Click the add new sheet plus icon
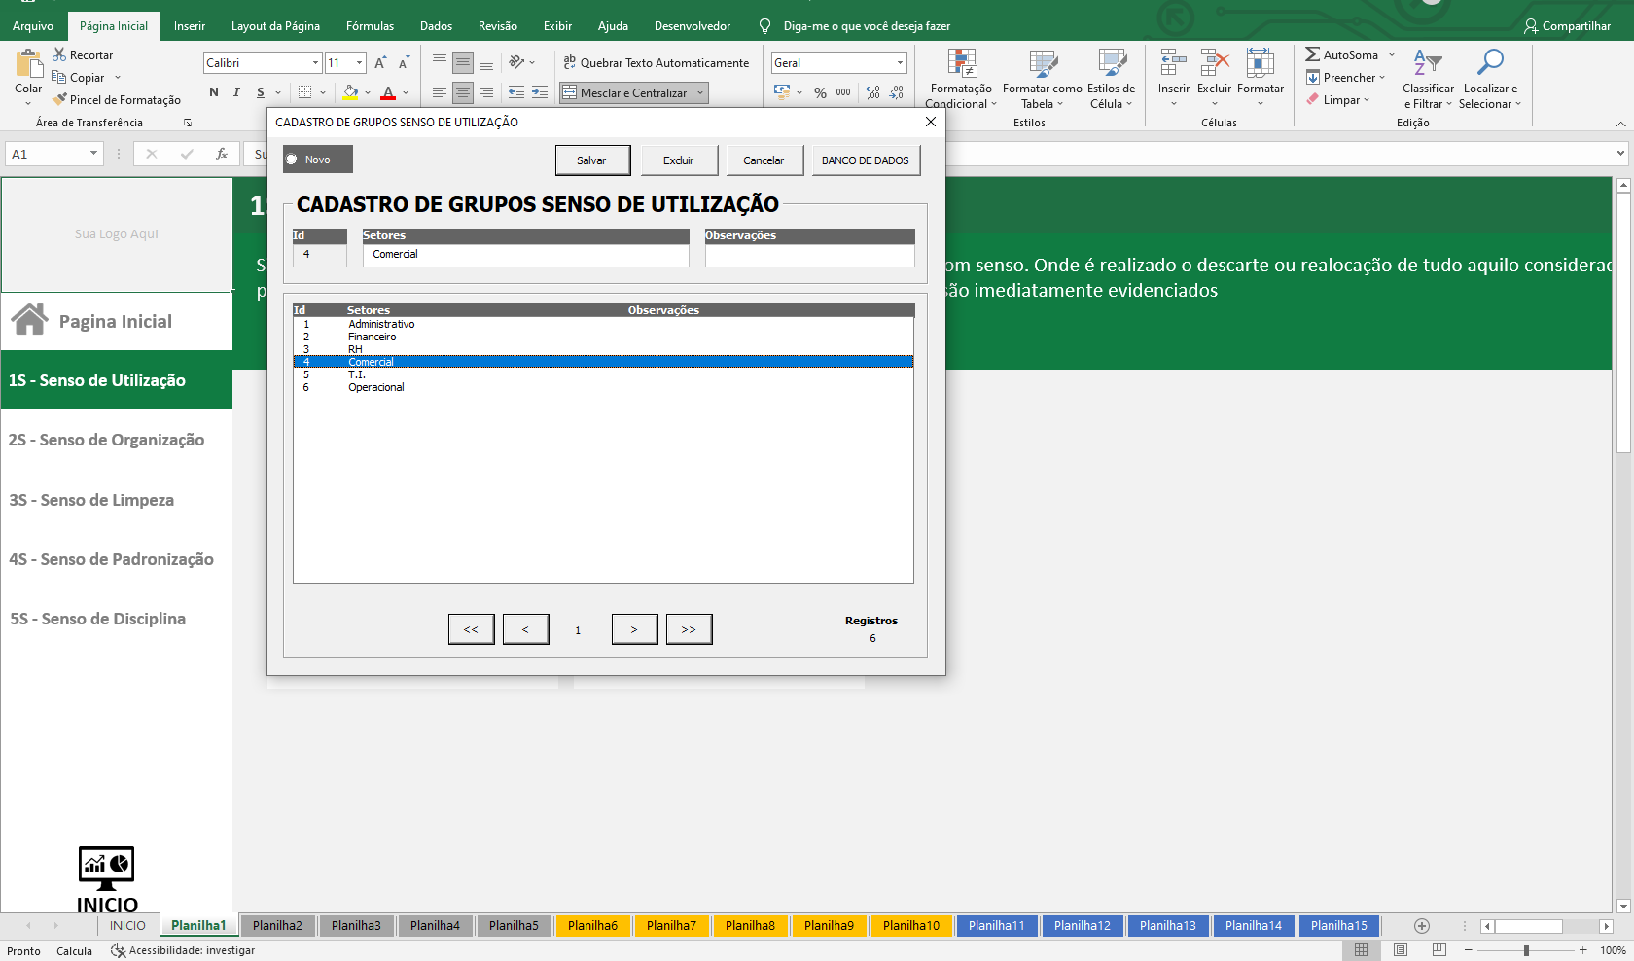 tap(1422, 926)
